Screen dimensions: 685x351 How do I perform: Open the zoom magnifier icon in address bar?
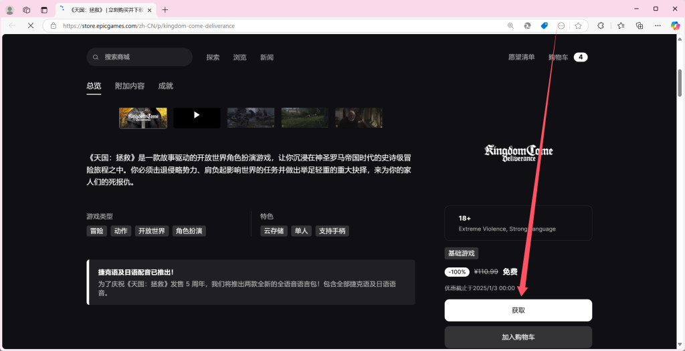pos(510,26)
